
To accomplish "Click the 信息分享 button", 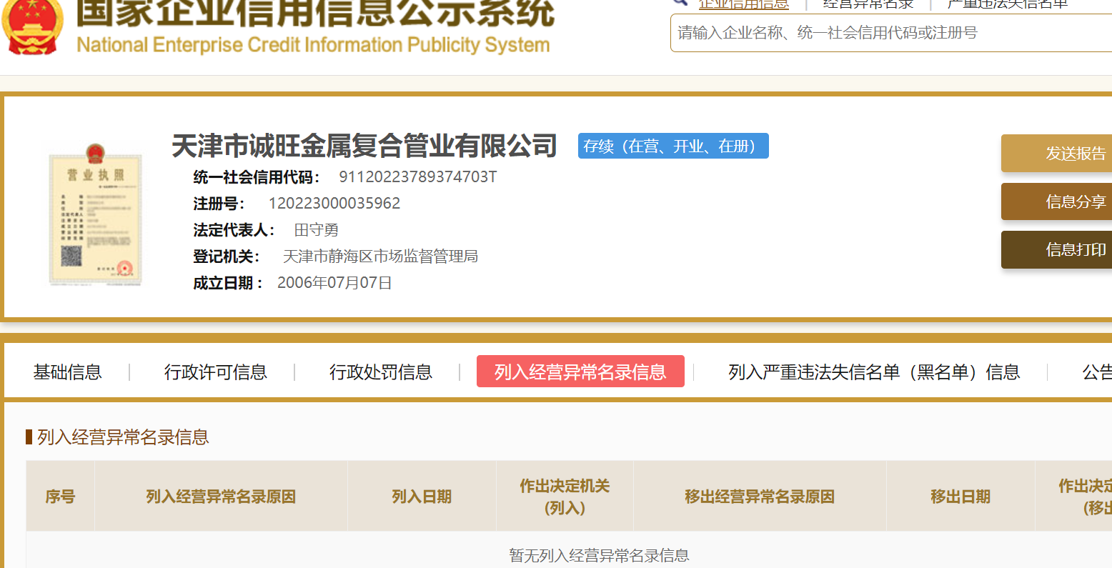I will click(1056, 201).
